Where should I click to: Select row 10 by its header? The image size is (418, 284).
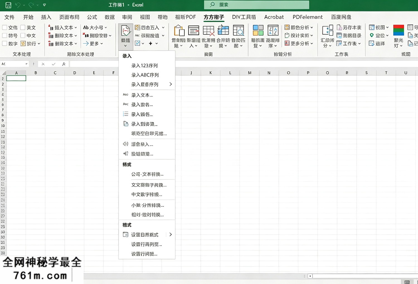pos(3,126)
